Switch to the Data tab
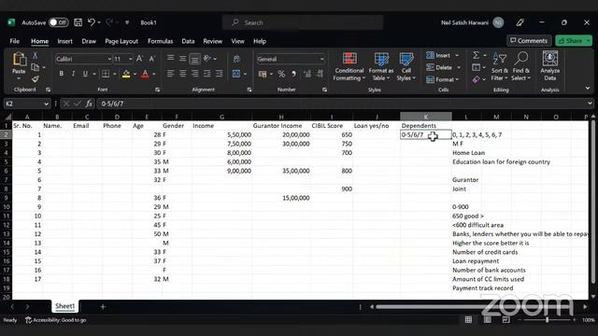The image size is (598, 336). coord(188,41)
